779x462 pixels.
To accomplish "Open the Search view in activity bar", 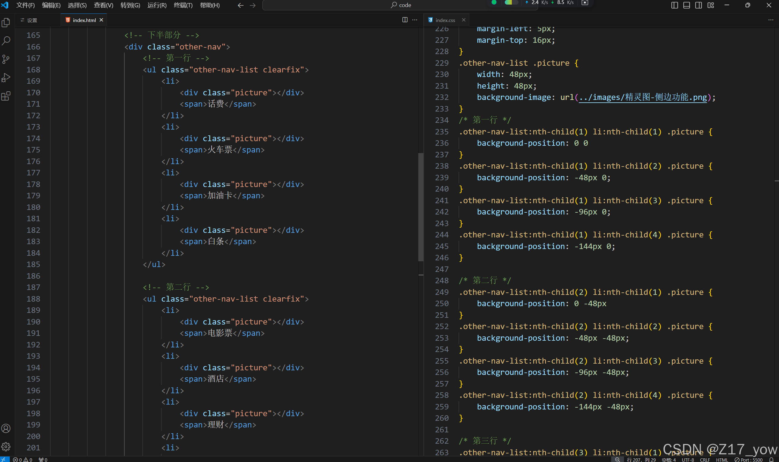I will pos(6,41).
